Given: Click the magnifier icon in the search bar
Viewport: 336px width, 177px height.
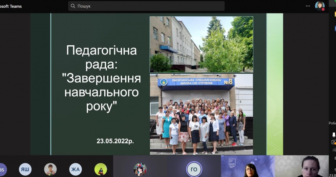Looking at the screenshot, I should click(x=73, y=6).
